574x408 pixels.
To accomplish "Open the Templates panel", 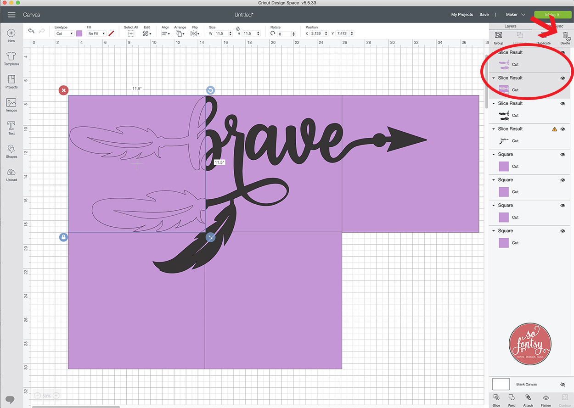I will point(11,58).
